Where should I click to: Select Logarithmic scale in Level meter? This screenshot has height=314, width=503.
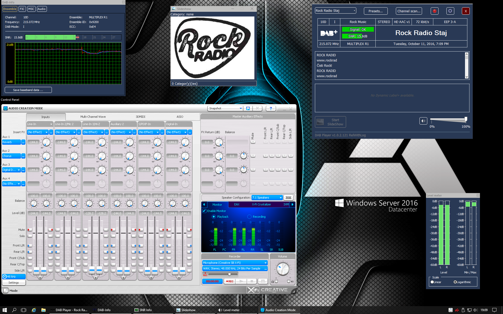tap(455, 282)
